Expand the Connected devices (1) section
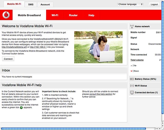Screen dimensions: 164x130 click(145, 93)
